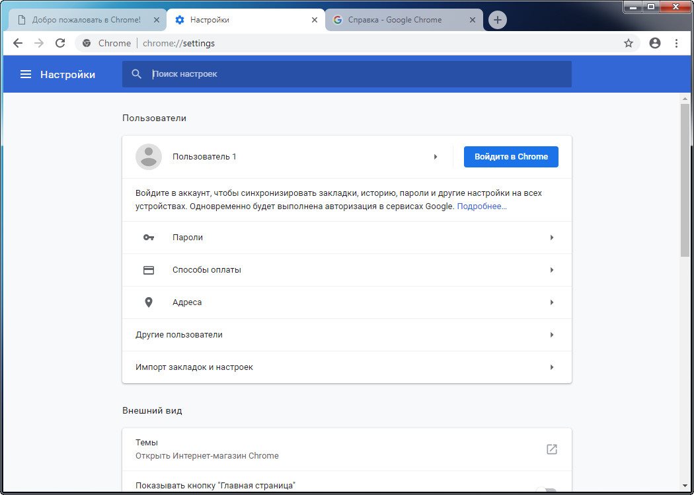Click the reload page icon
The width and height of the screenshot is (694, 495).
pyautogui.click(x=60, y=43)
